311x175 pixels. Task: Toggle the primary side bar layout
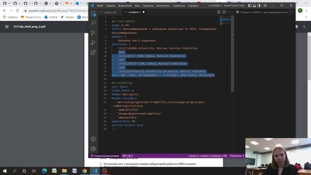pyautogui.click(x=250, y=5)
